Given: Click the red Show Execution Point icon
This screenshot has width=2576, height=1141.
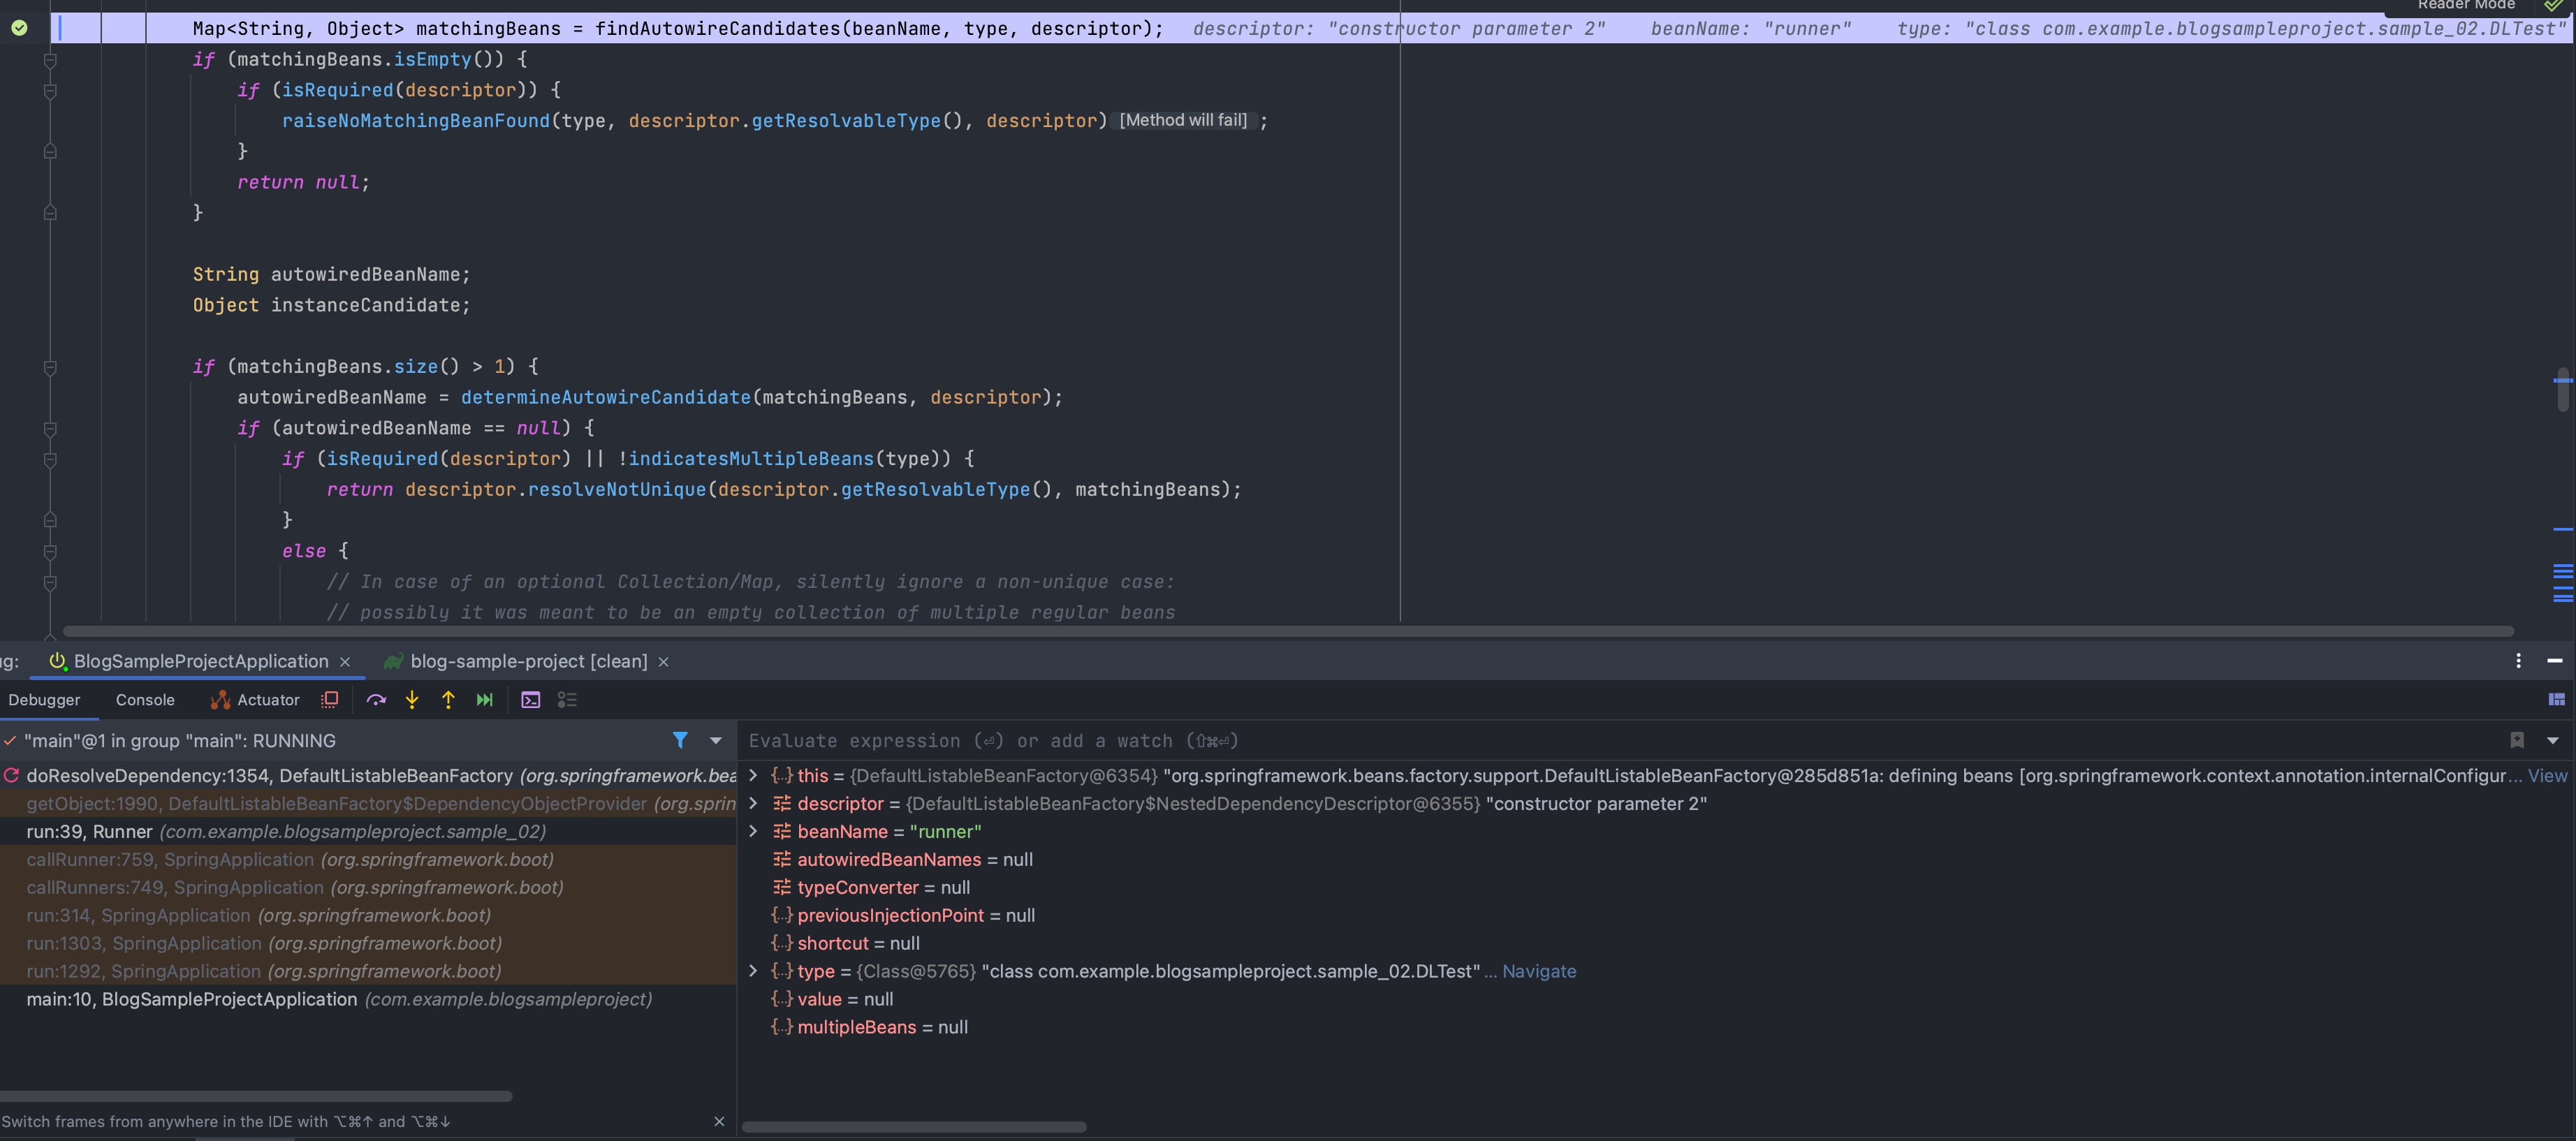Looking at the screenshot, I should coord(329,700).
